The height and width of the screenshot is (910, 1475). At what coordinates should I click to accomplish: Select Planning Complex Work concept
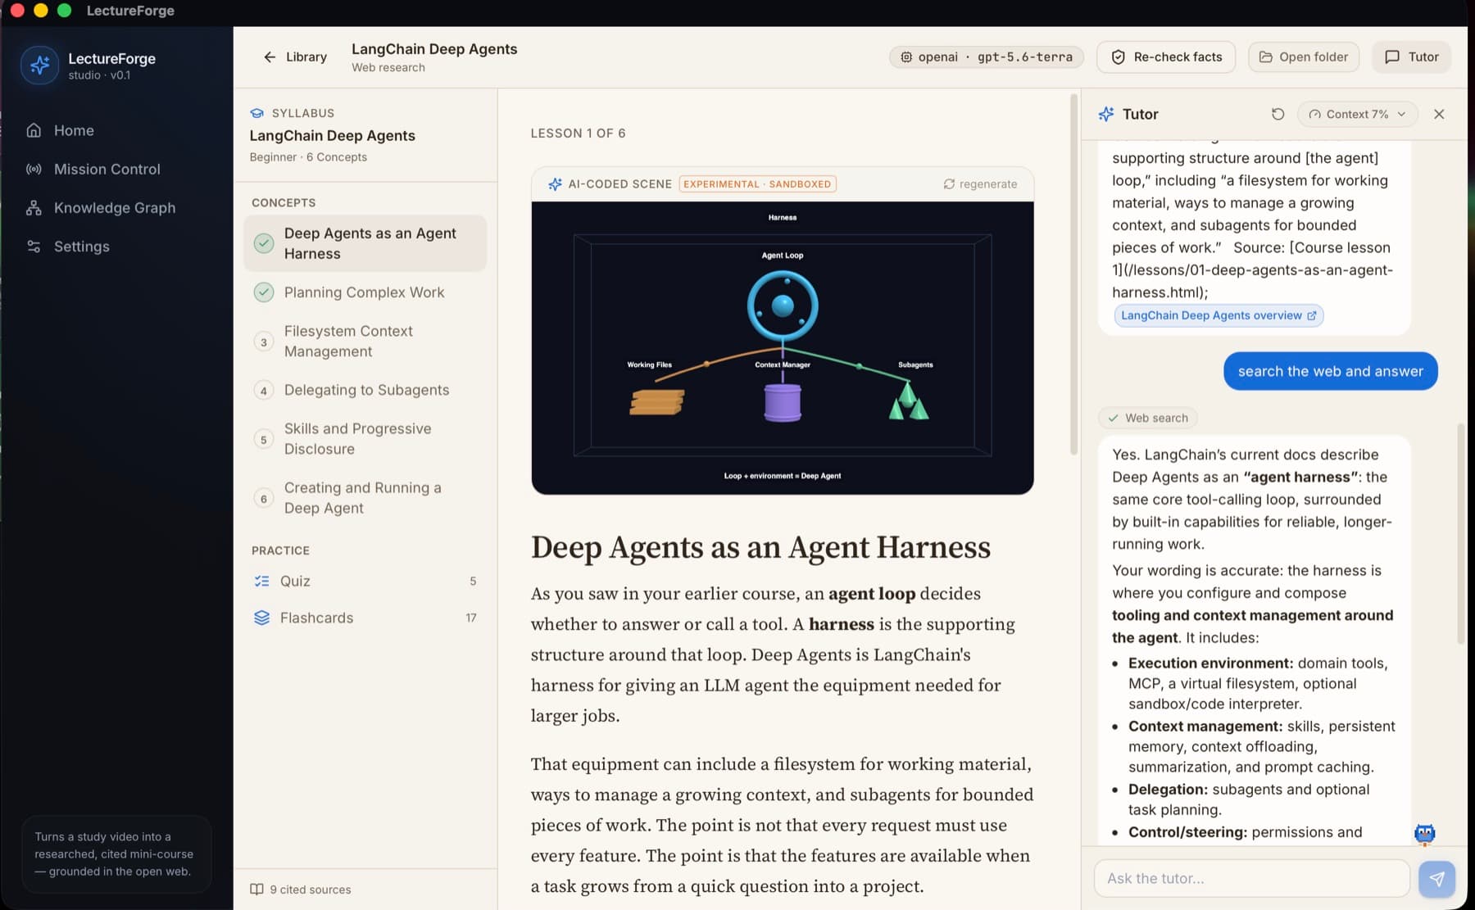click(x=365, y=292)
